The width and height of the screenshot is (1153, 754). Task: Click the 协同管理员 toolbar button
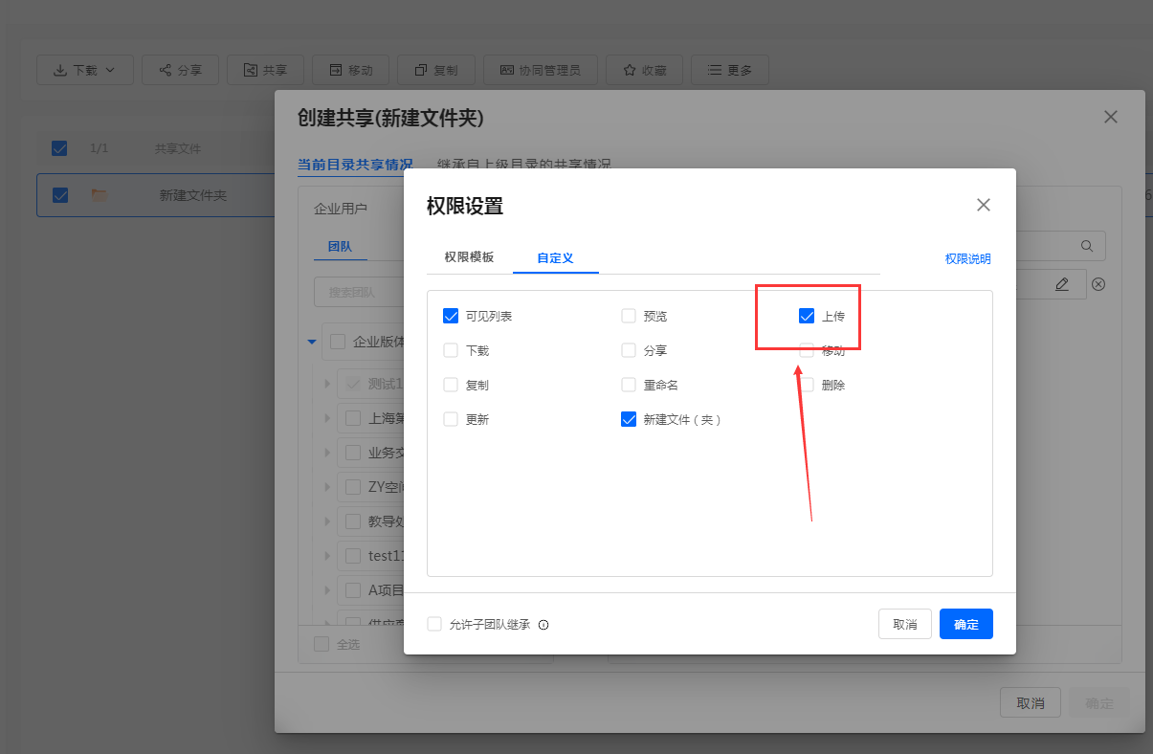click(541, 70)
